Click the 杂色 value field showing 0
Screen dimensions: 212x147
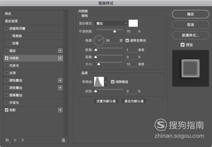131,91
